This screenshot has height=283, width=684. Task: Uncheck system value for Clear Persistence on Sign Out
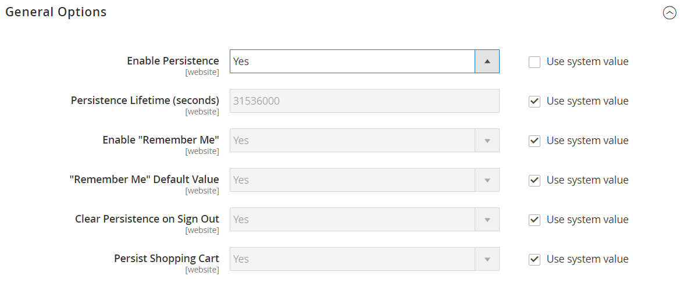tap(535, 220)
